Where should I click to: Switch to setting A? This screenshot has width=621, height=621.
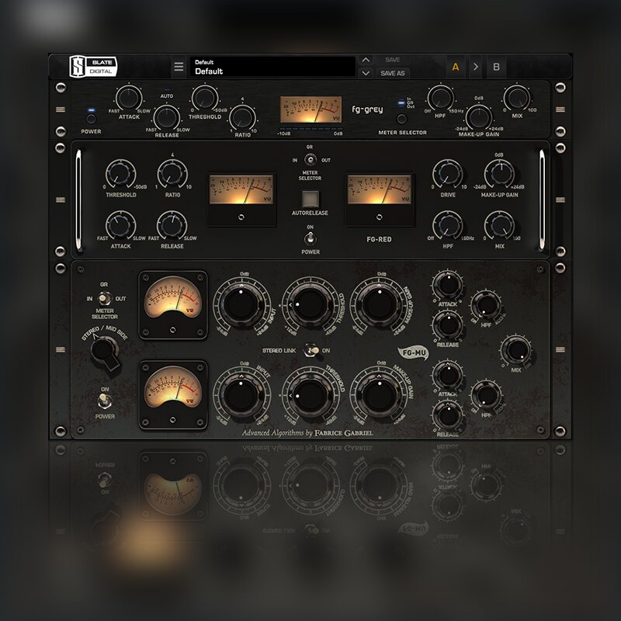click(456, 67)
